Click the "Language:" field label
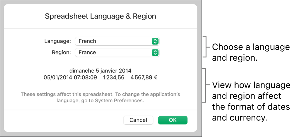Viewport: 295px width, 137px height. coord(58,41)
